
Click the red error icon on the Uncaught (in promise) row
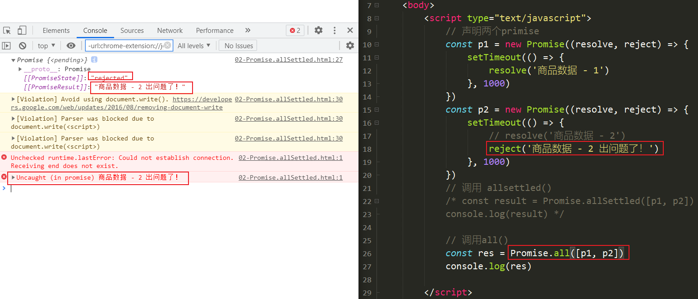pyautogui.click(x=4, y=177)
